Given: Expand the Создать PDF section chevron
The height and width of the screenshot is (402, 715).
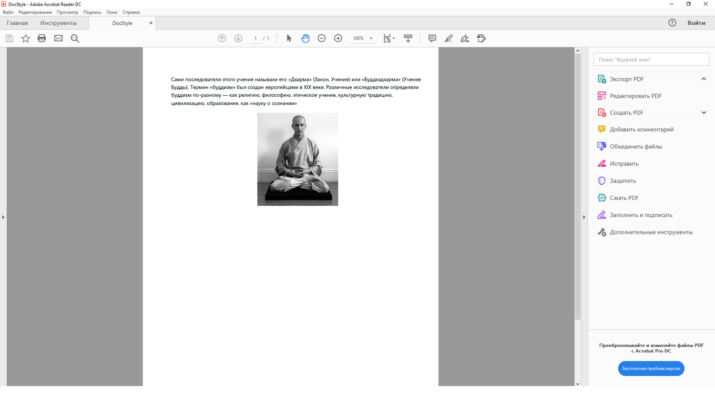Looking at the screenshot, I should 704,113.
